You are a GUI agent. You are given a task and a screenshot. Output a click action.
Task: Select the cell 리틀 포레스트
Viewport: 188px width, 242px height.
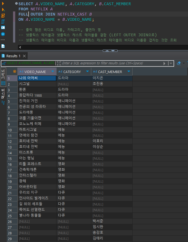click(37, 164)
